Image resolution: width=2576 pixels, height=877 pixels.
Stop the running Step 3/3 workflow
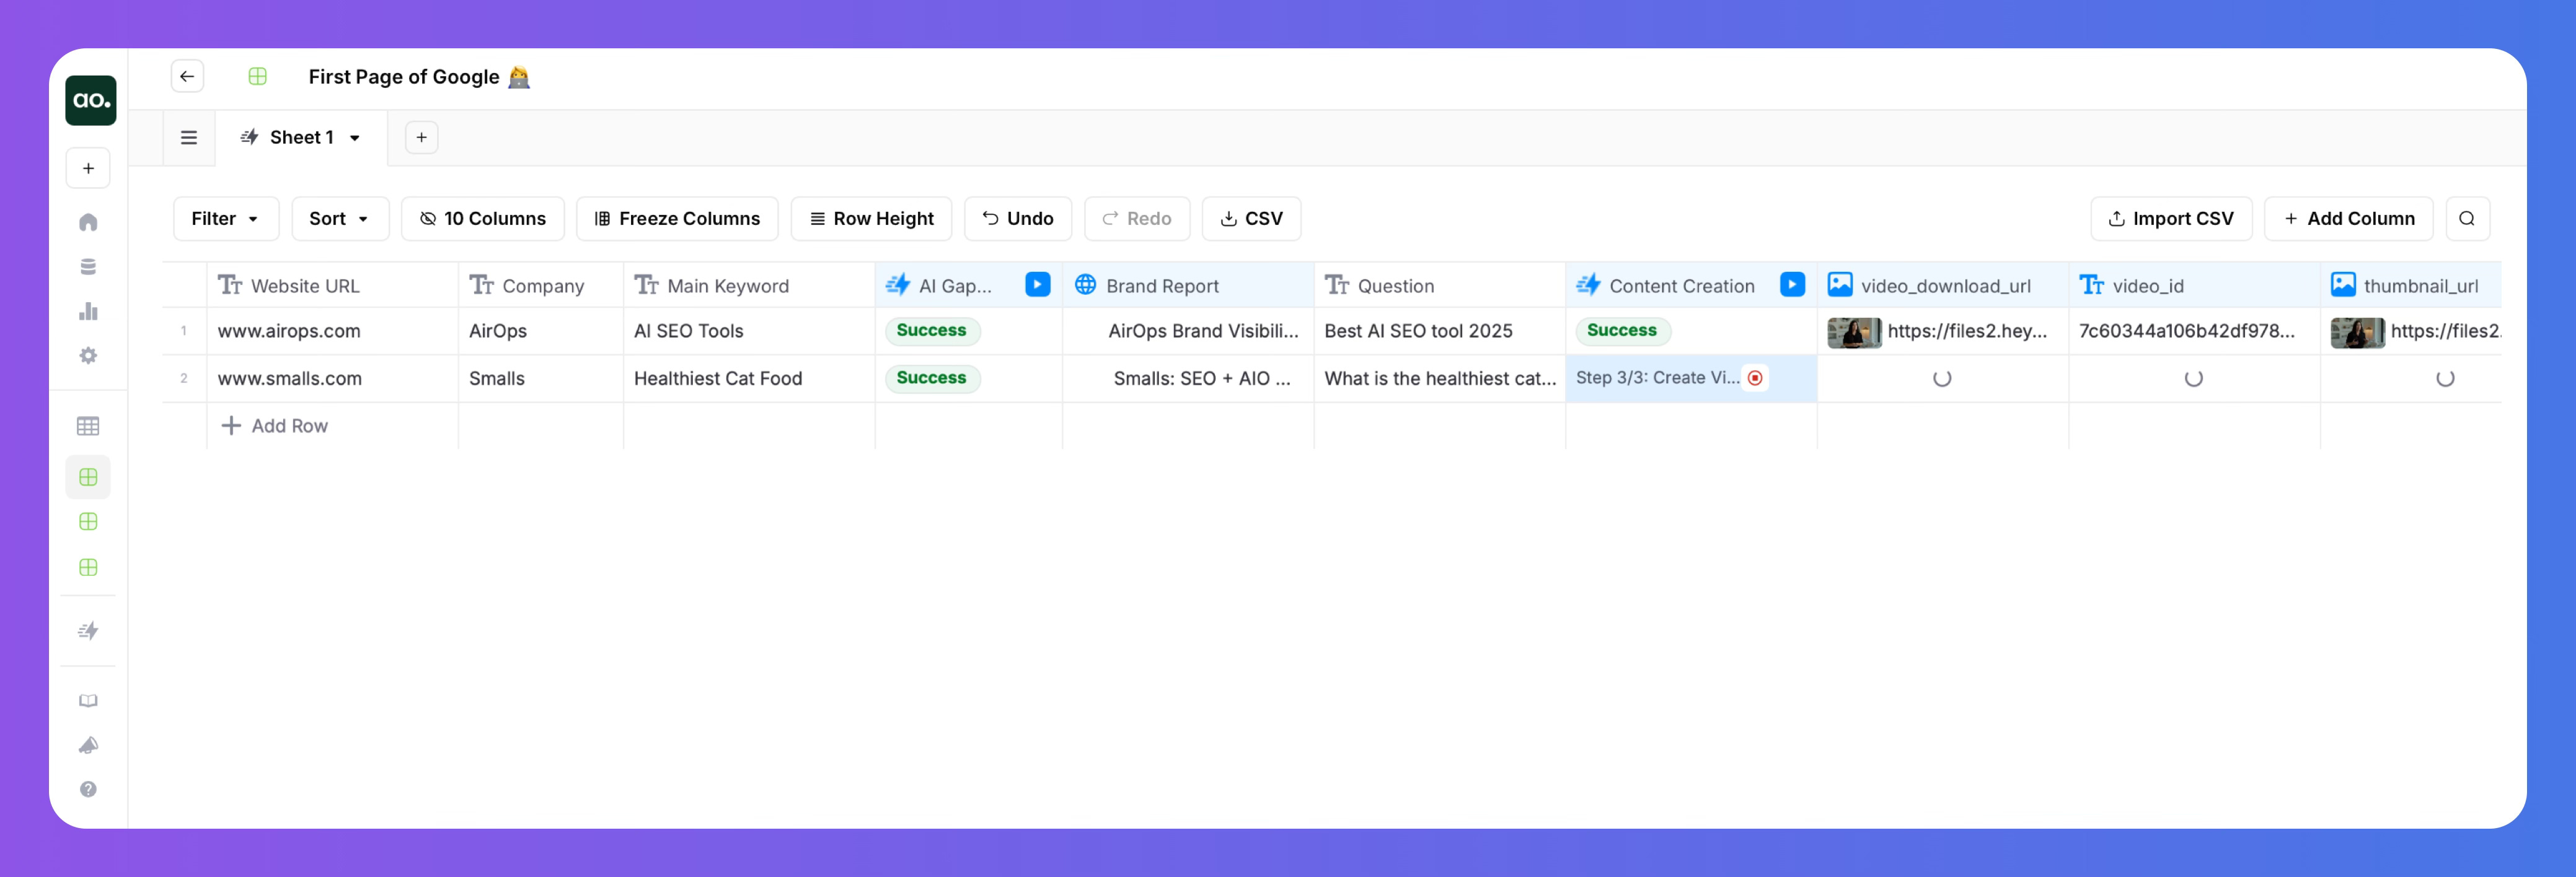coord(1755,378)
